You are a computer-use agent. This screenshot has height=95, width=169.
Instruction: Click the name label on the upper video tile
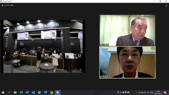tap(105, 45)
